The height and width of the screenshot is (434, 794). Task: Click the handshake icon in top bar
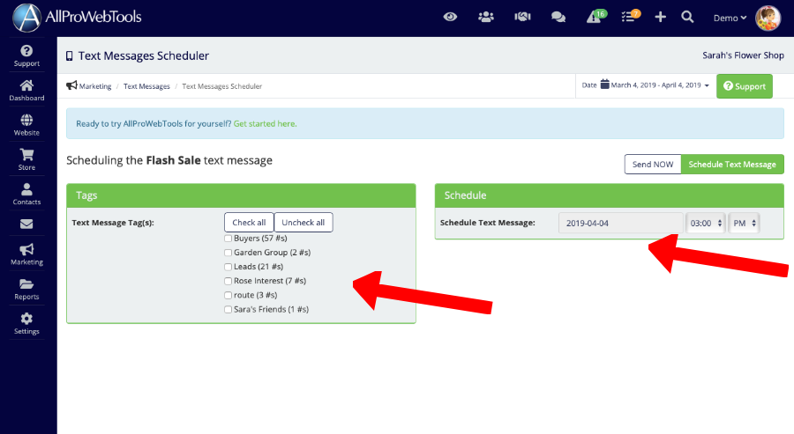pos(522,18)
